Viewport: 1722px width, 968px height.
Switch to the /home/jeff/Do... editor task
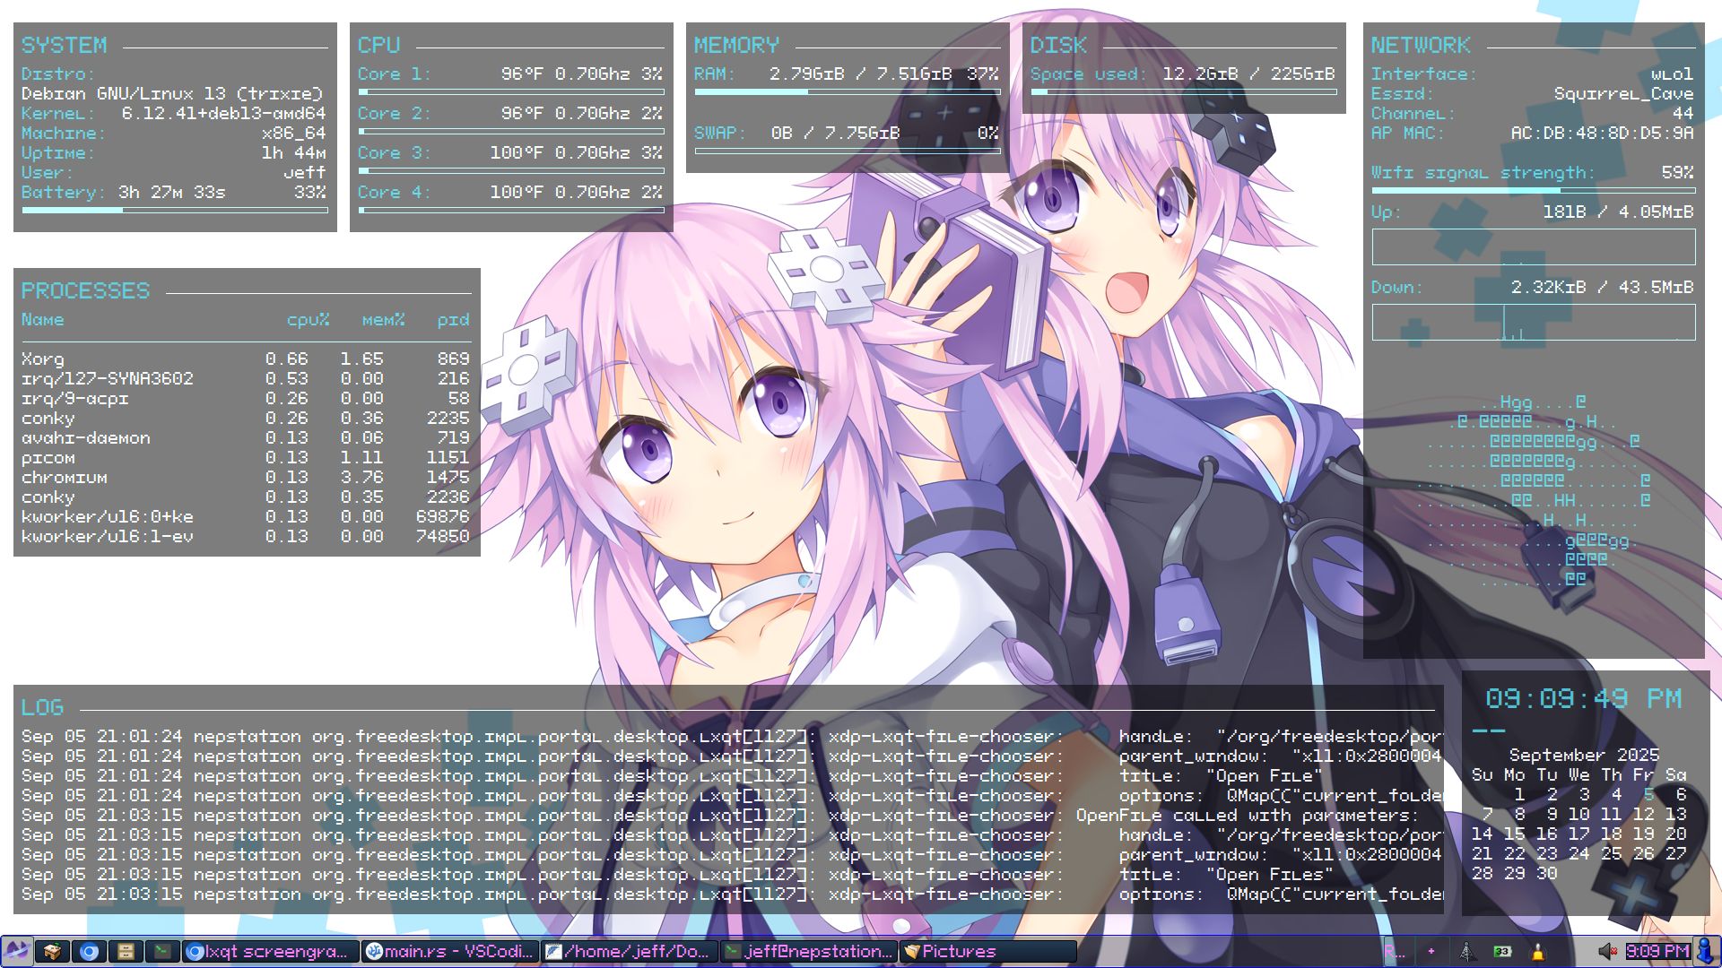(x=630, y=951)
